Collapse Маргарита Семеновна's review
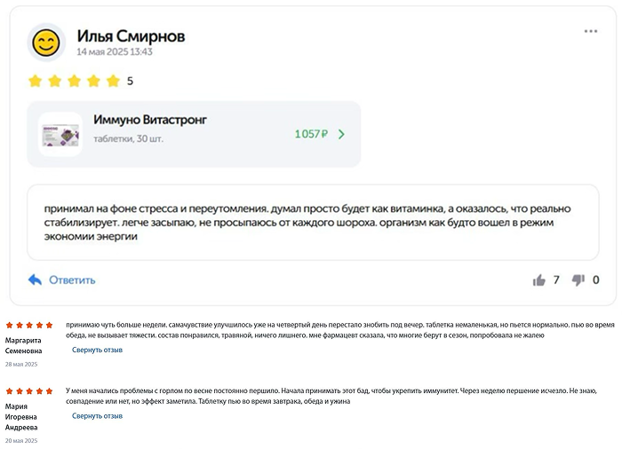 click(x=97, y=350)
